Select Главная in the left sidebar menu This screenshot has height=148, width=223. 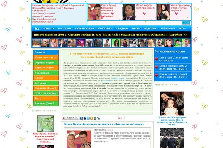coord(46,53)
